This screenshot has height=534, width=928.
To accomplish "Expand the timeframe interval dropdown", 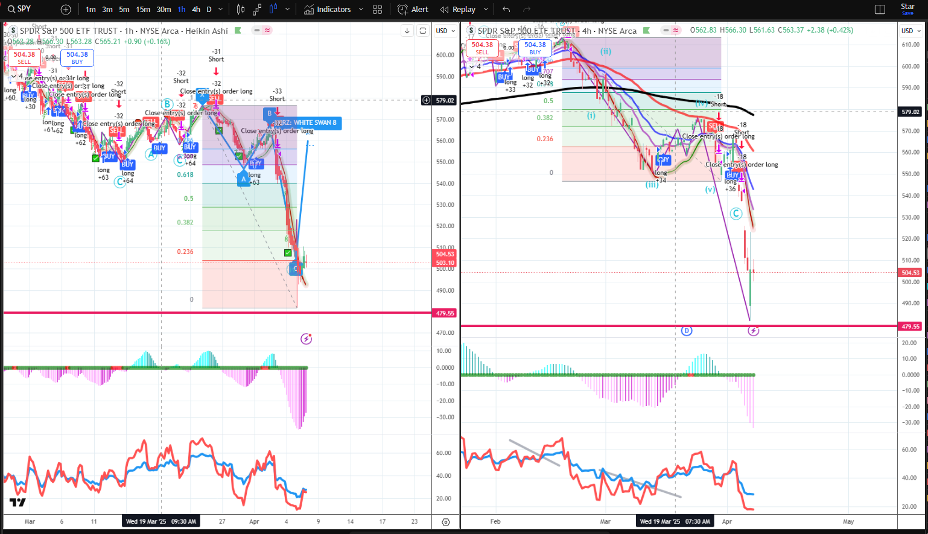I will 220,10.
